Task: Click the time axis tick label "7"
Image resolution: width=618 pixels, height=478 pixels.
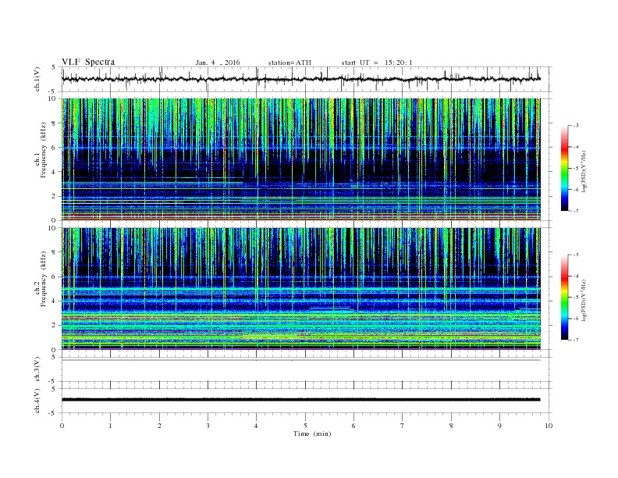Action: pyautogui.click(x=403, y=426)
